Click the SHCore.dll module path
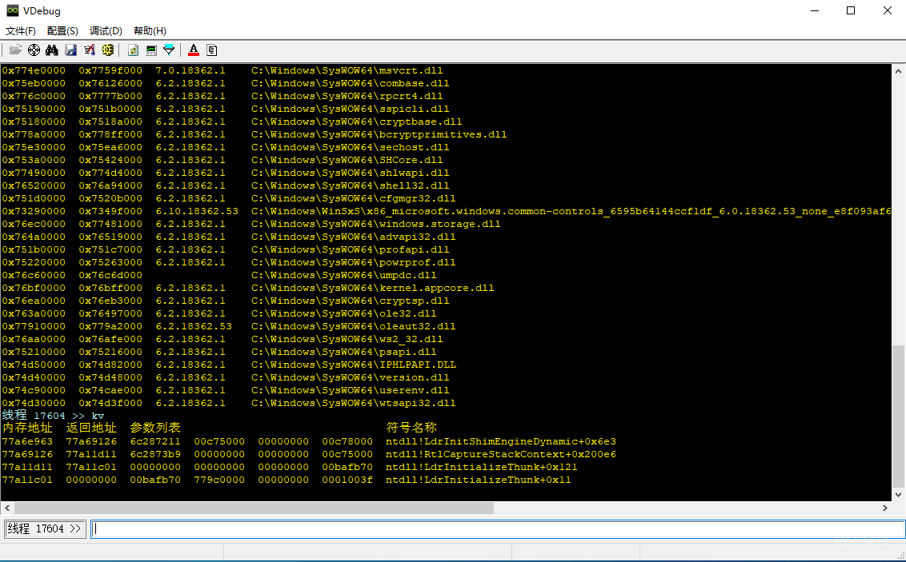This screenshot has width=906, height=562. coord(347,160)
